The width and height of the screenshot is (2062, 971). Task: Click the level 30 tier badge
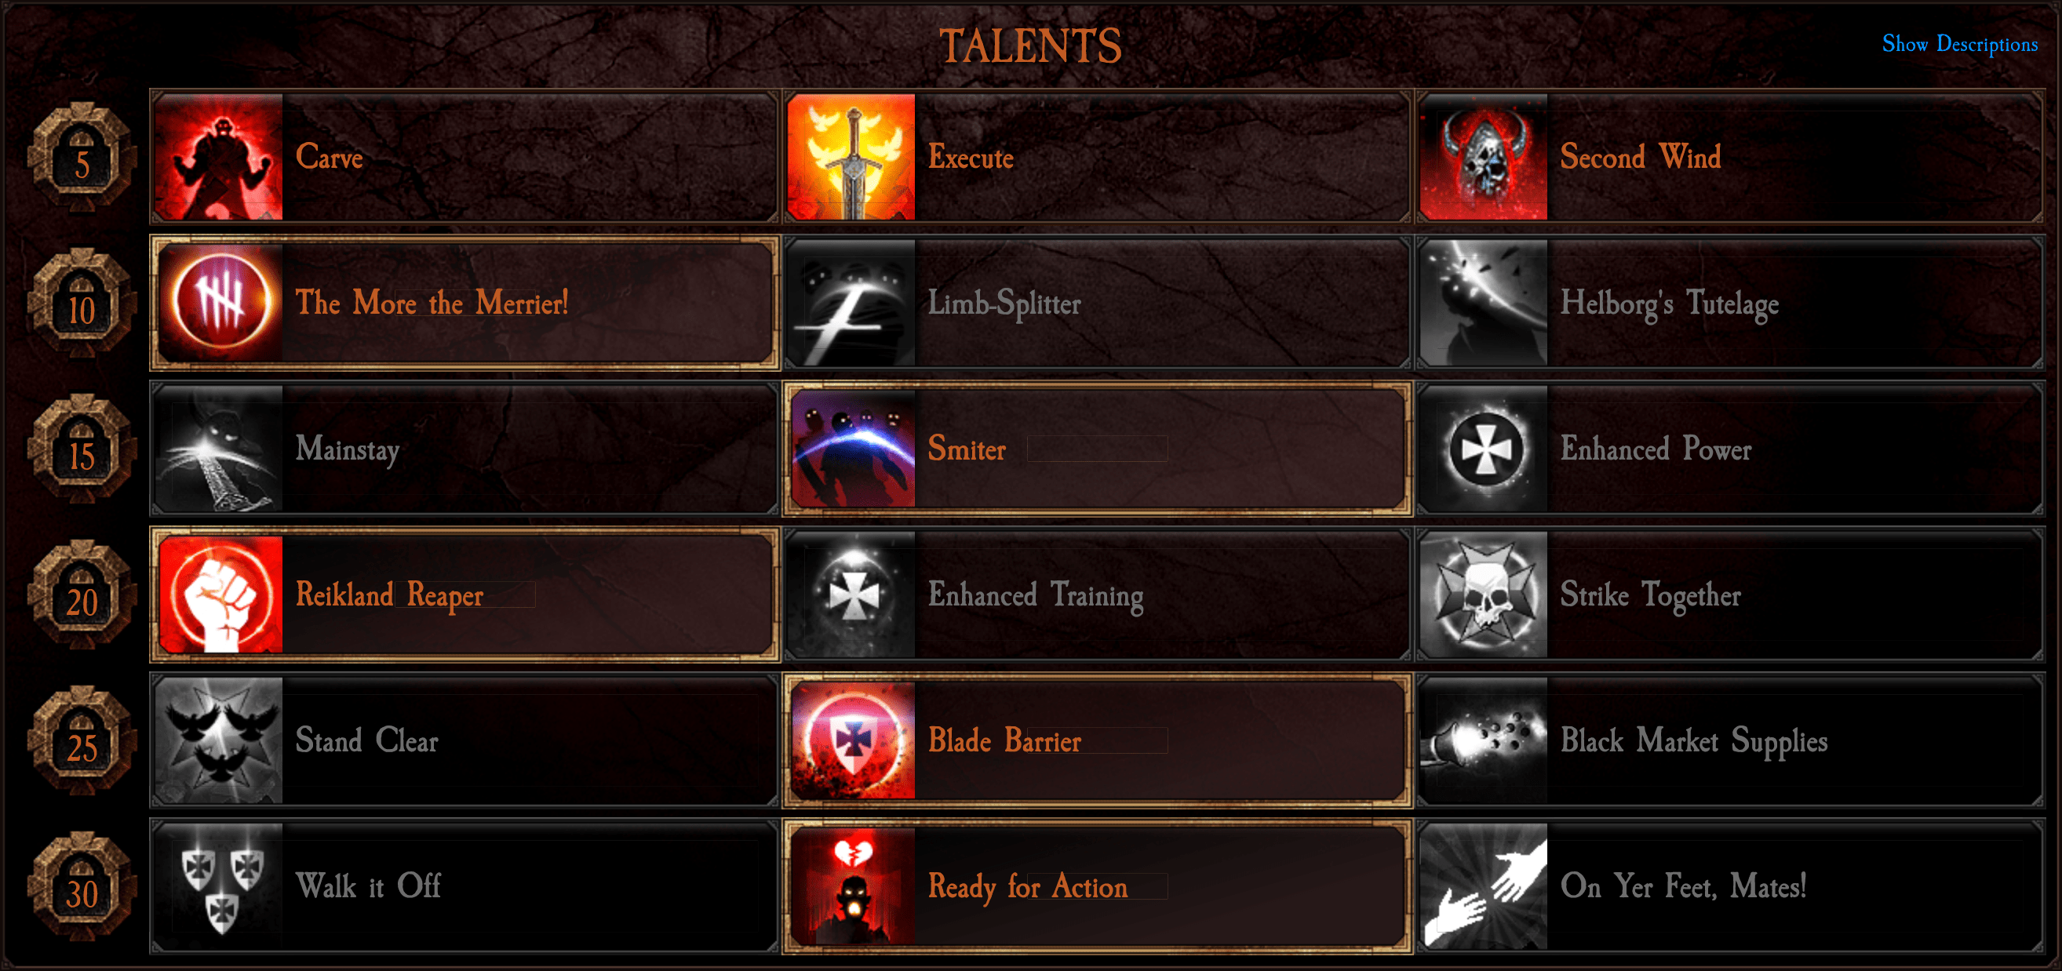[82, 886]
